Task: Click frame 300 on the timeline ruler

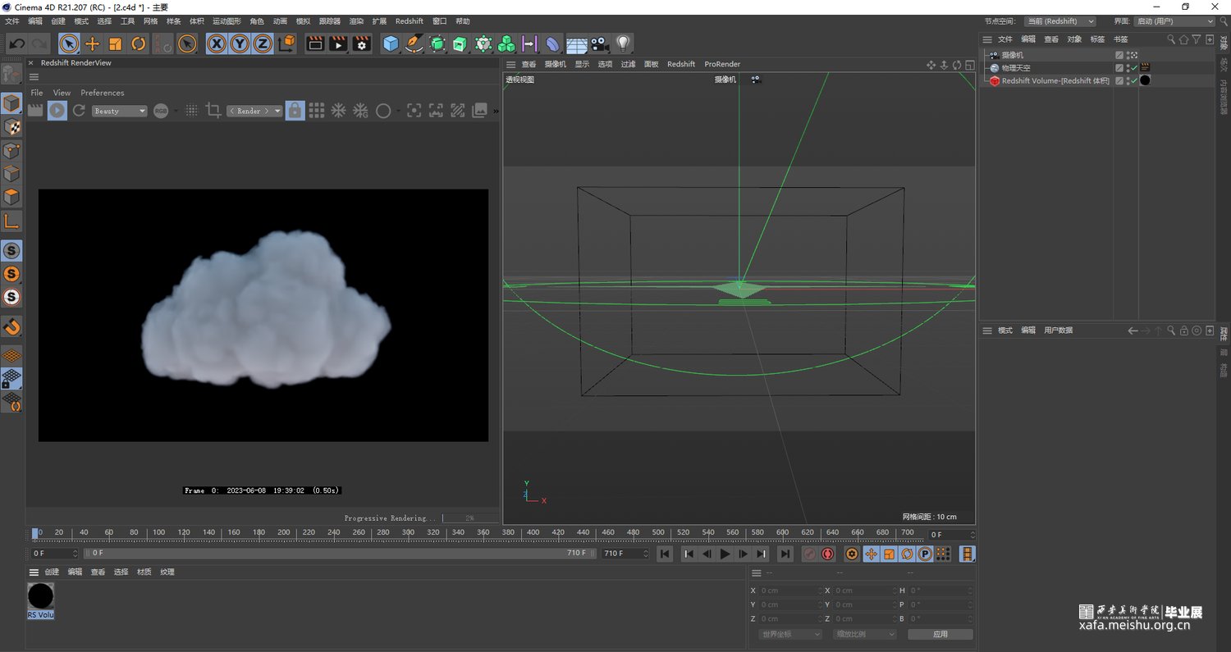Action: (x=408, y=533)
